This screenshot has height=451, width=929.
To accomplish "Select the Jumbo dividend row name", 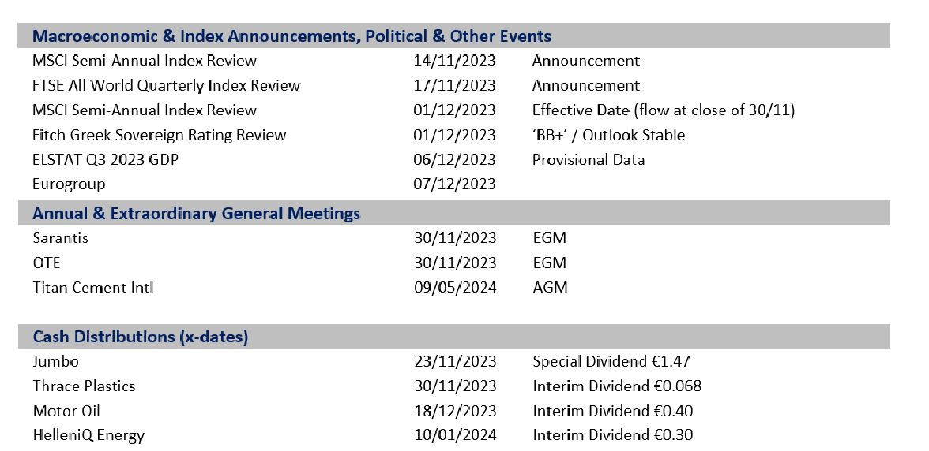I will point(55,361).
